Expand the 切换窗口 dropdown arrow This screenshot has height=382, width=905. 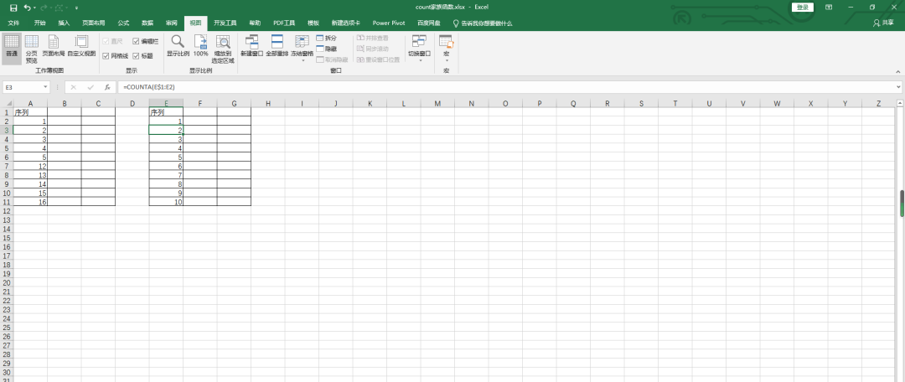click(419, 60)
